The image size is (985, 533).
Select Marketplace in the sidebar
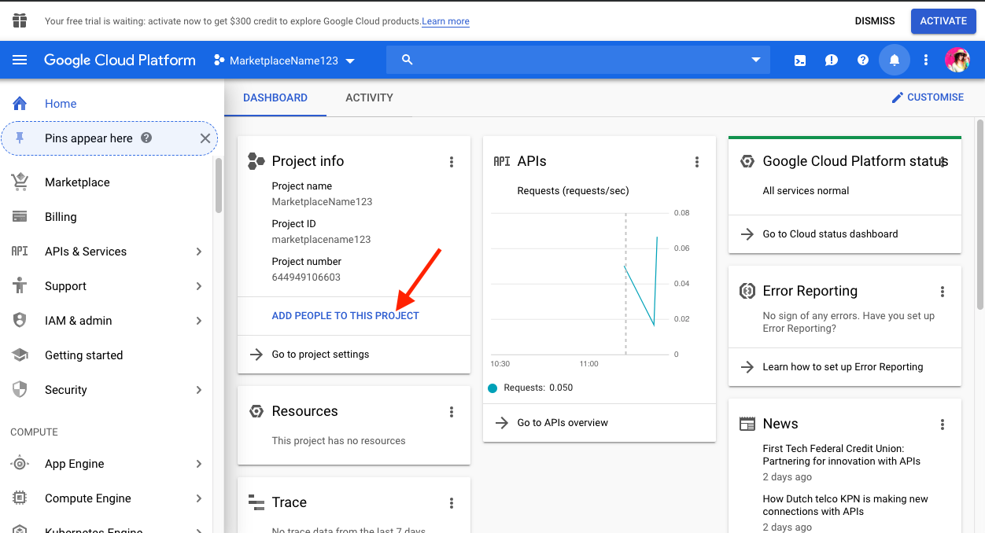pyautogui.click(x=77, y=182)
